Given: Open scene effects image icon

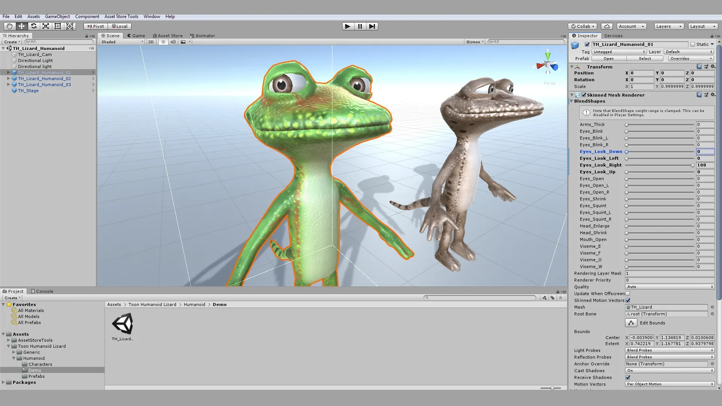Looking at the screenshot, I should pos(183,42).
